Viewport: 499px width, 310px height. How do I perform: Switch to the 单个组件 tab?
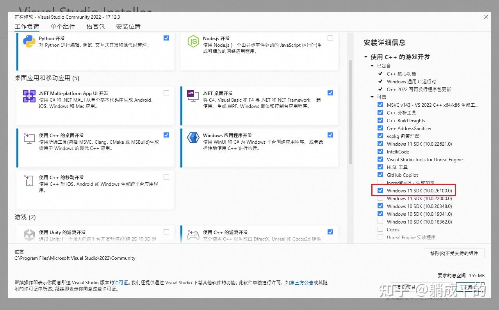coord(62,26)
